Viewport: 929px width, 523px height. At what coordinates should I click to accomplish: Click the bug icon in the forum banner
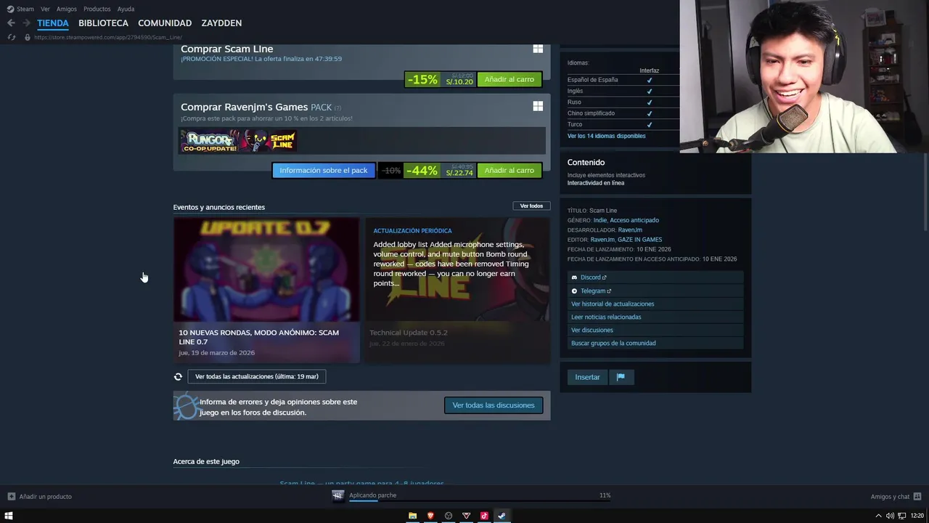pyautogui.click(x=186, y=406)
